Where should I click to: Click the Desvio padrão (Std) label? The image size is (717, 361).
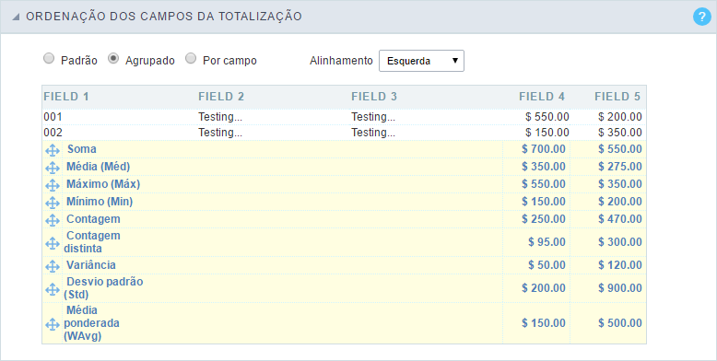(103, 288)
